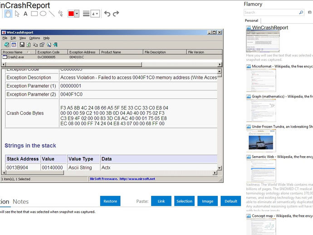
Task: Select the arrow pointer tool
Action: (17, 14)
